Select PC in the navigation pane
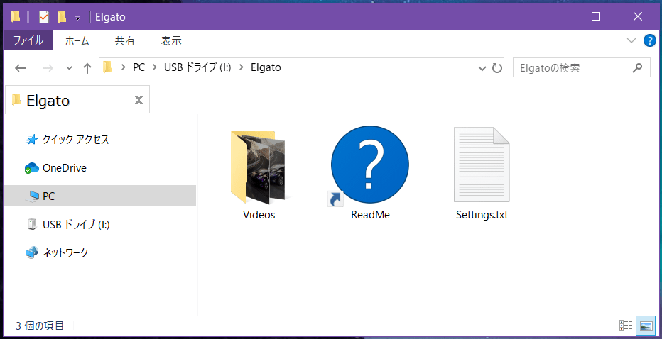The height and width of the screenshot is (339, 662). point(100,196)
